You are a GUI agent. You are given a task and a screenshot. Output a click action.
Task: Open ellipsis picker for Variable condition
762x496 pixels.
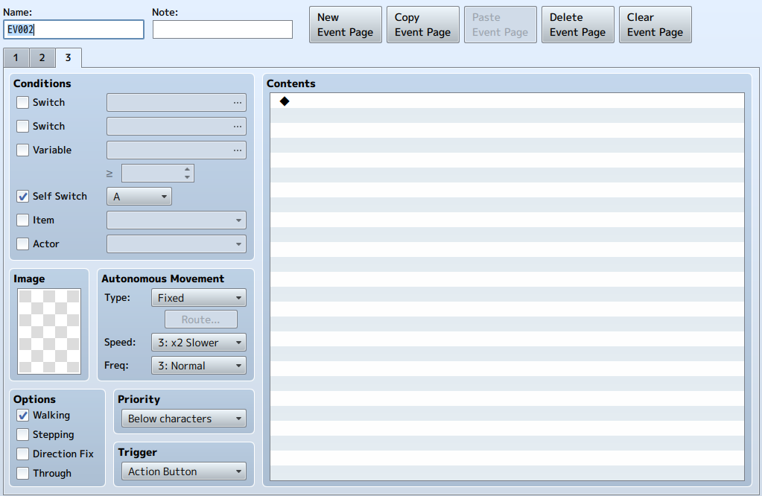(237, 150)
